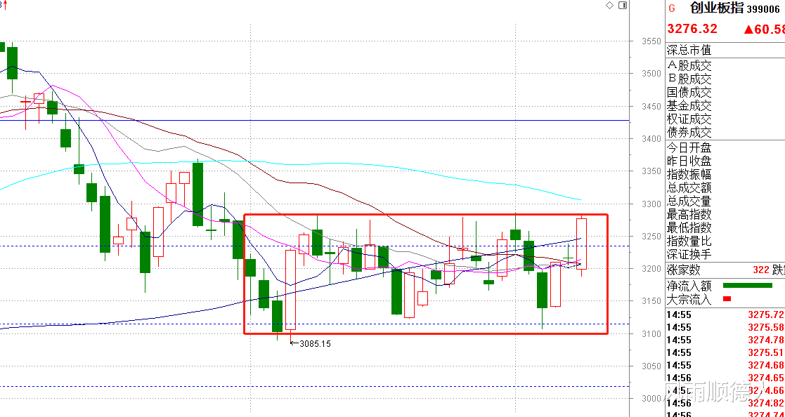Image resolution: width=785 pixels, height=417 pixels.
Task: Click the 3050 price axis label
Action: (651, 366)
